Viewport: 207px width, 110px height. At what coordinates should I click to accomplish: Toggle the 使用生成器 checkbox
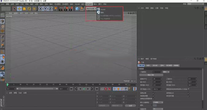153,96
